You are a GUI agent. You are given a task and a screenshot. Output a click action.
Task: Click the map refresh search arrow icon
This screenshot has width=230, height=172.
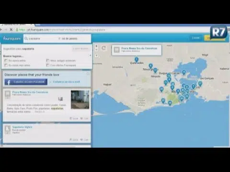pos(103,48)
